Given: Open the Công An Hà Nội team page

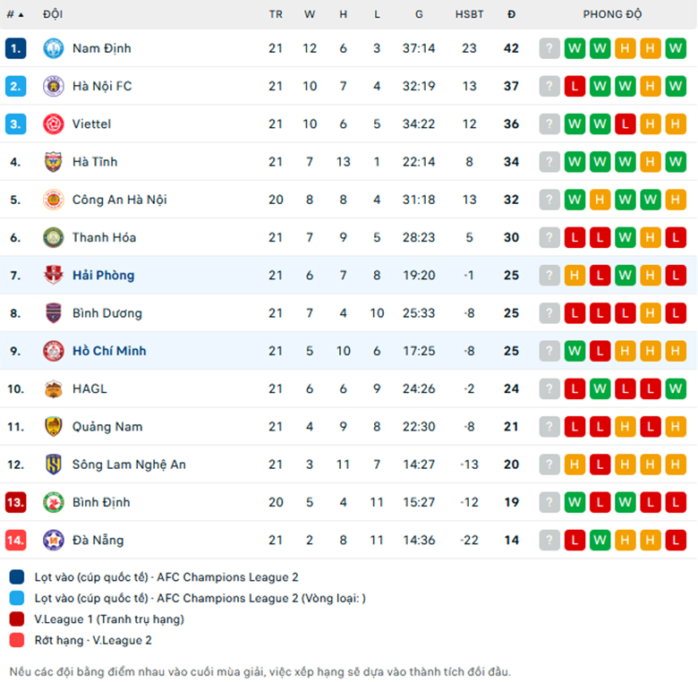Looking at the screenshot, I should [120, 200].
